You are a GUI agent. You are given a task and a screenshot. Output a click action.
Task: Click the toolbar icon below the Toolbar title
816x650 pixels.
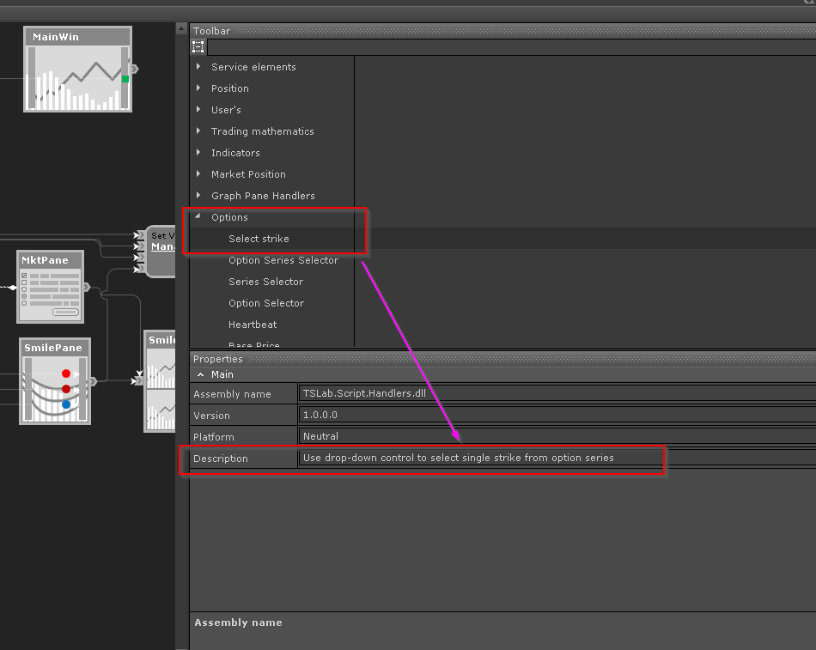tap(198, 47)
